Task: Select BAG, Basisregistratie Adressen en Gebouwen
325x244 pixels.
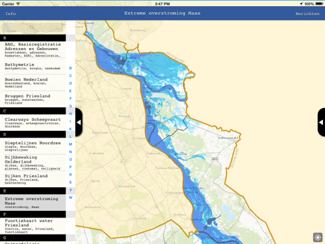Action: (33, 49)
